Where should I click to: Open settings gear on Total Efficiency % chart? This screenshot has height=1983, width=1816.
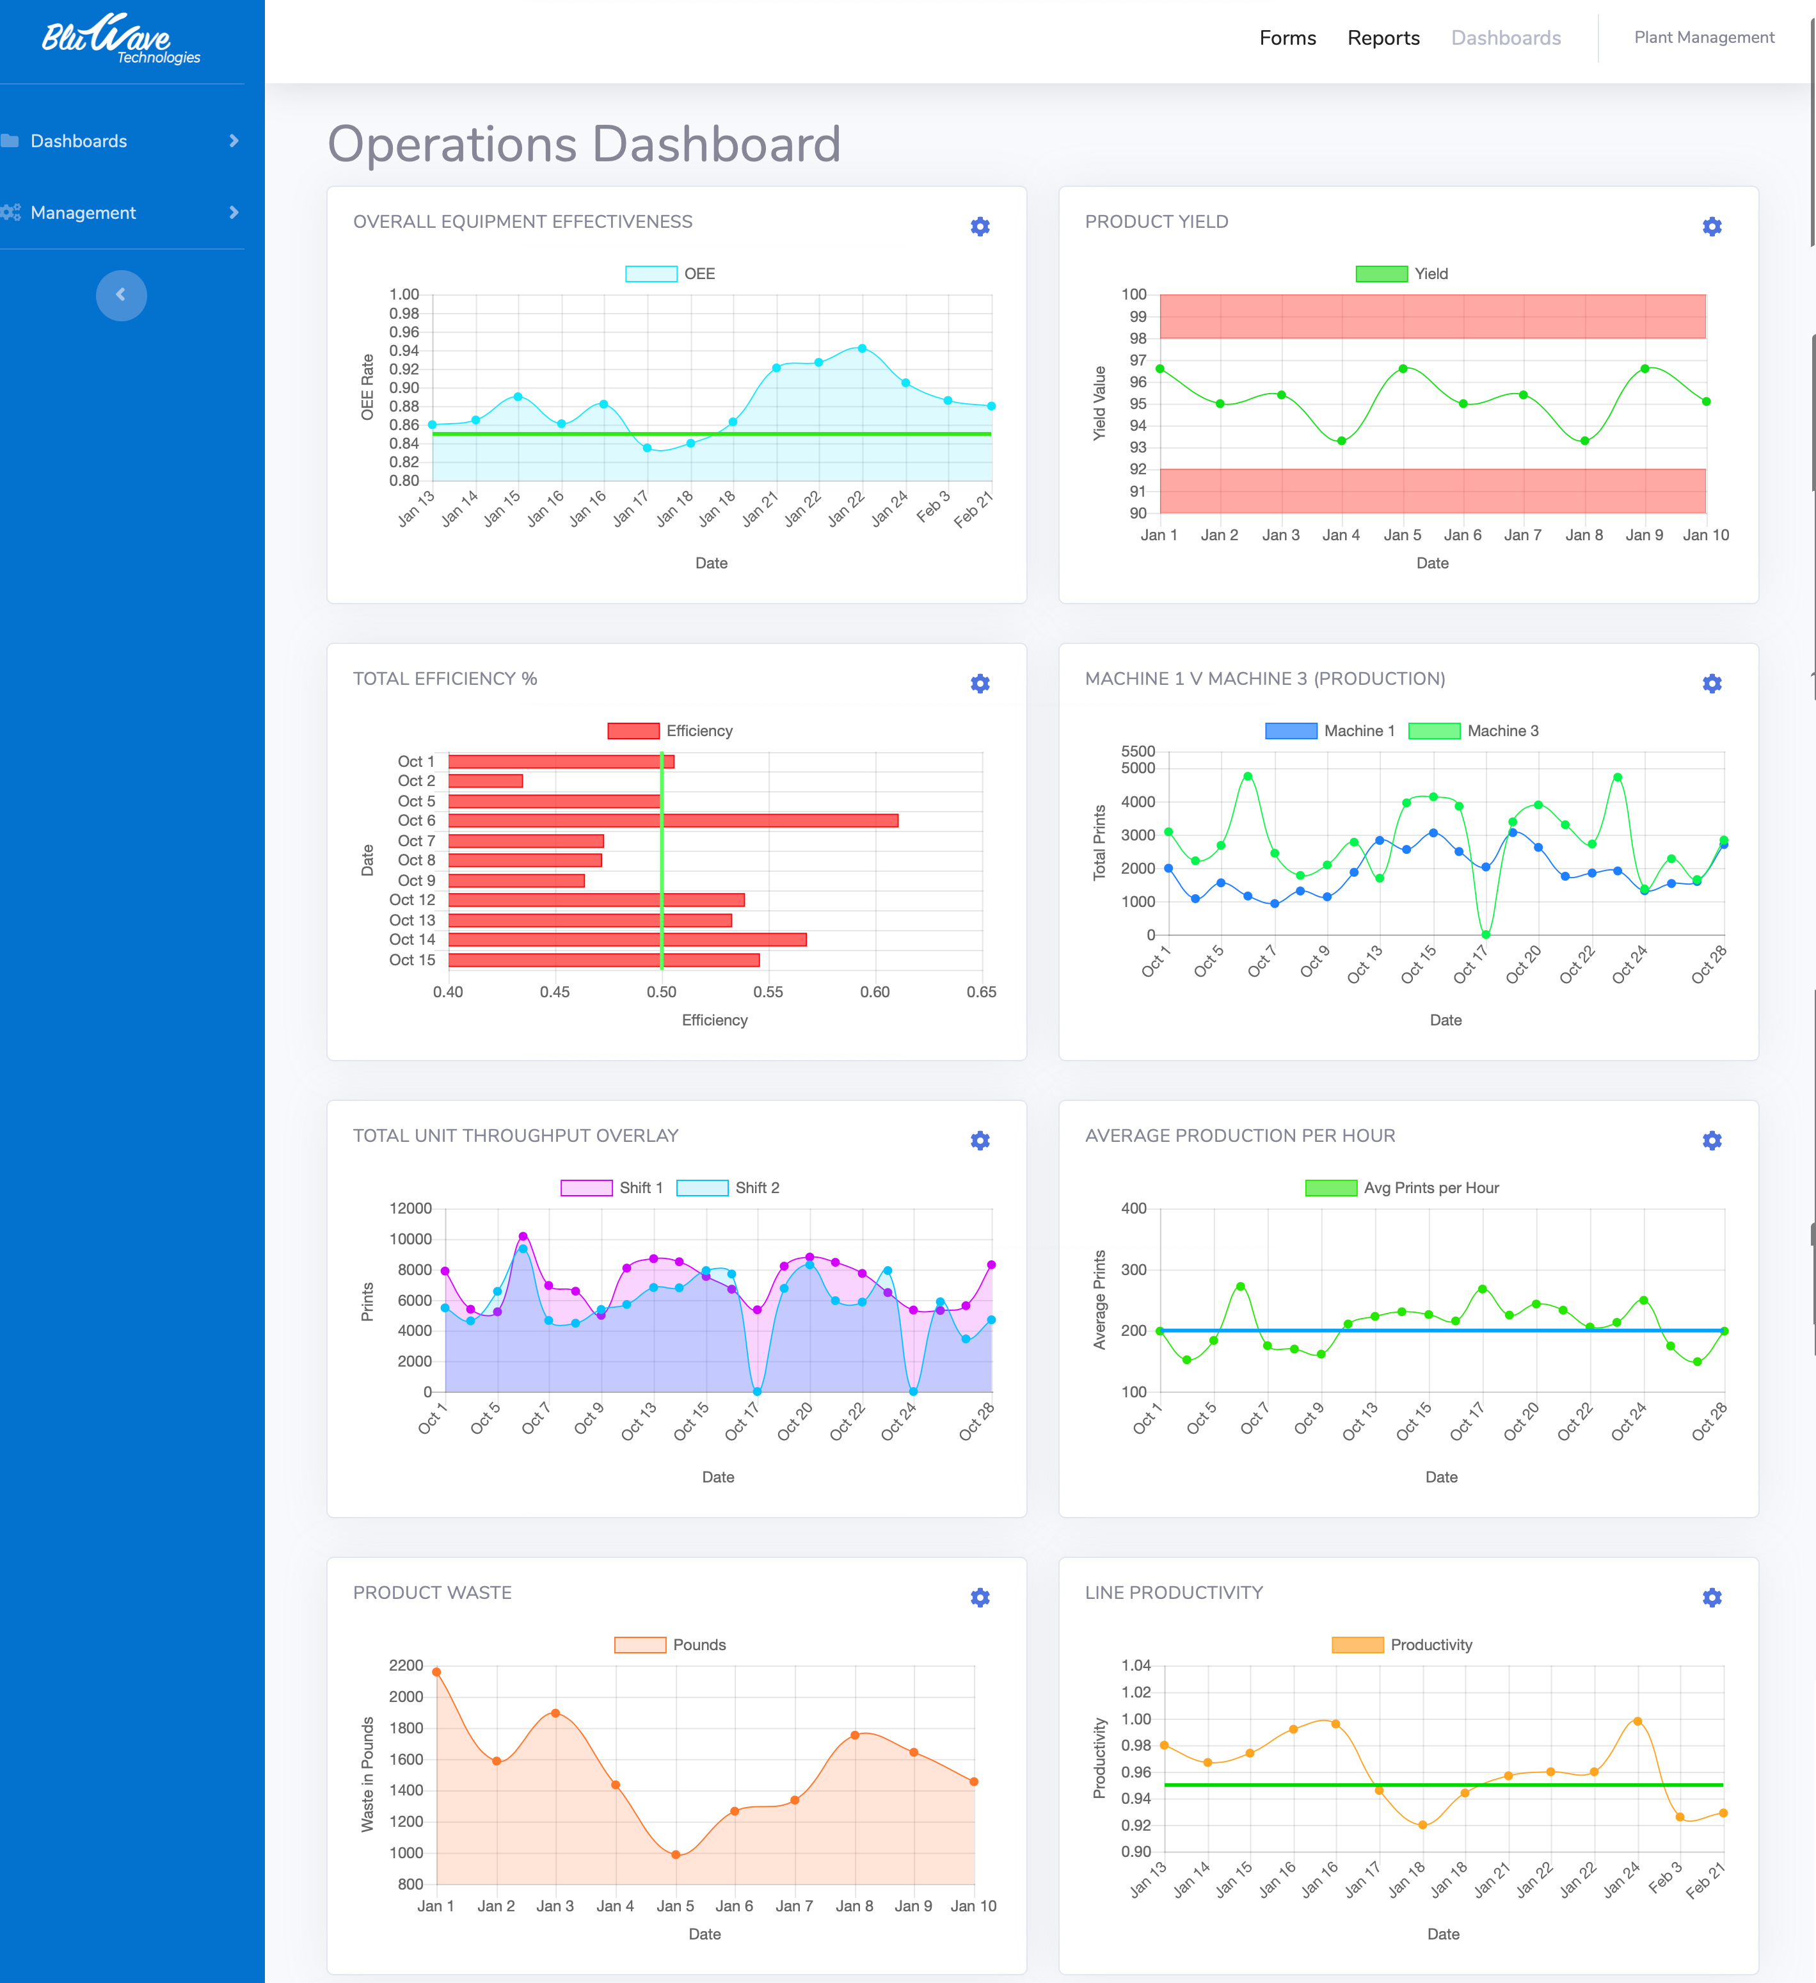click(x=979, y=682)
